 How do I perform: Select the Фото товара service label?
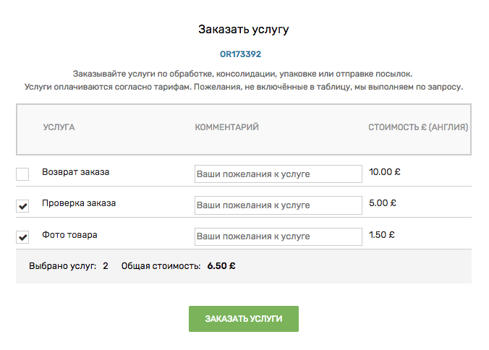[69, 235]
